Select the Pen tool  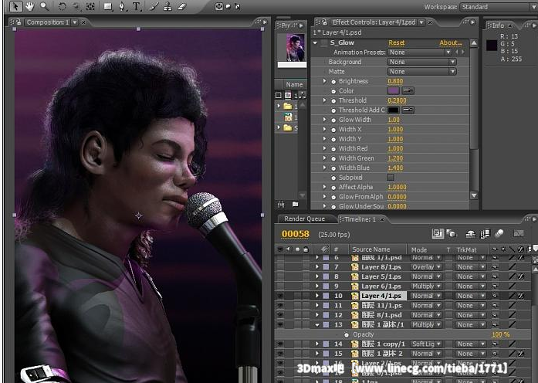click(x=123, y=6)
